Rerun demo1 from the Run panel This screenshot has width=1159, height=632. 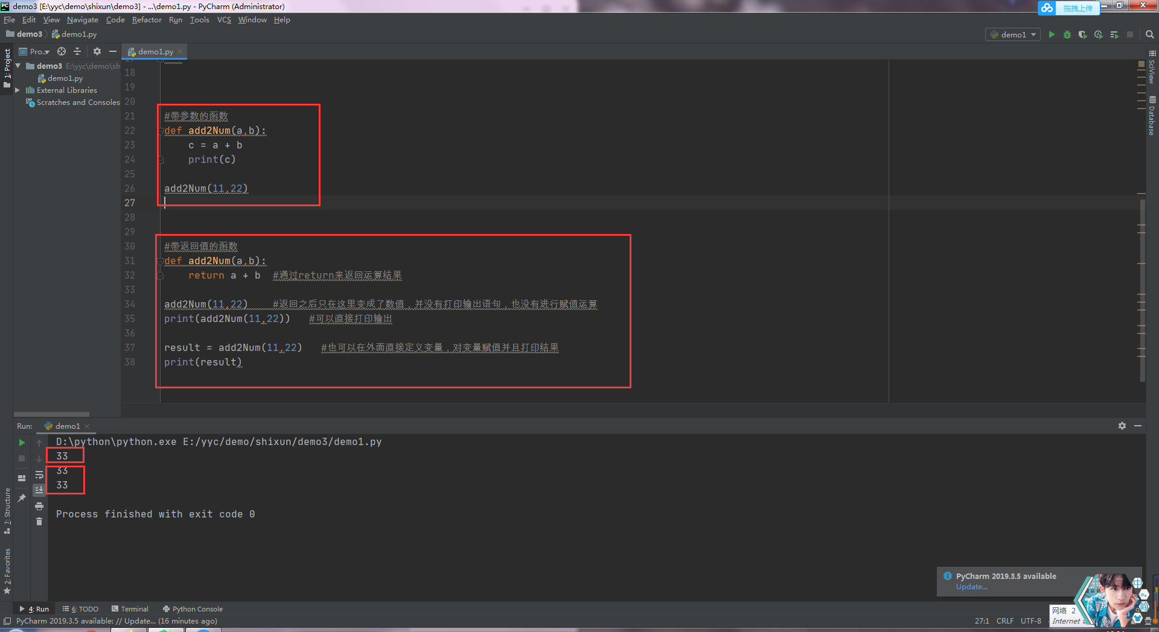[x=22, y=443]
